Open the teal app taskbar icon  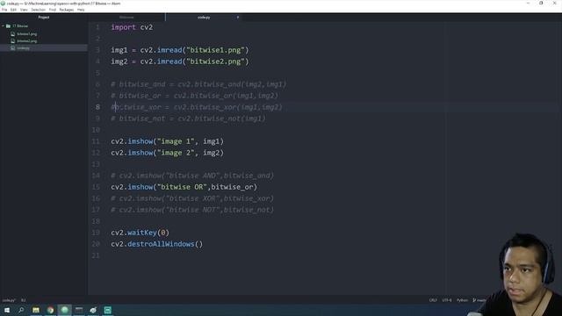click(x=107, y=310)
